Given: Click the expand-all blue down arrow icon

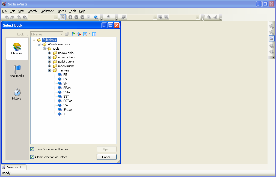Looking at the screenshot, I should [x=73, y=34].
